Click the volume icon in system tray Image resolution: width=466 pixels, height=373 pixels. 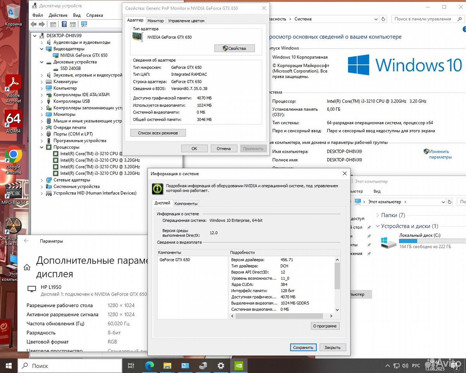click(x=406, y=366)
